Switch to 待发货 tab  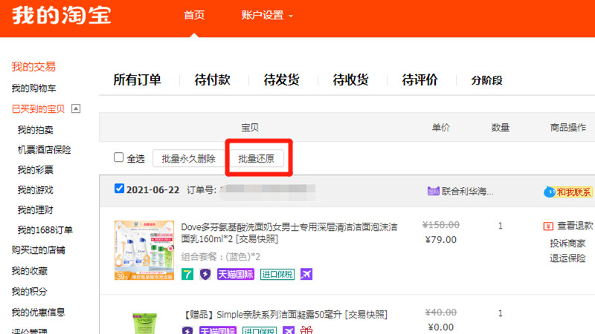coord(281,80)
